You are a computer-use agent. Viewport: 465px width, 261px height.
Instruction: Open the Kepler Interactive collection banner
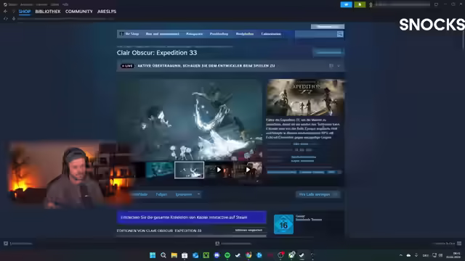pyautogui.click(x=192, y=217)
